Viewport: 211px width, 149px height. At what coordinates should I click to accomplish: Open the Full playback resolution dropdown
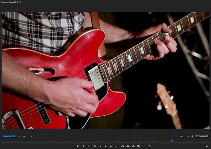(184, 136)
